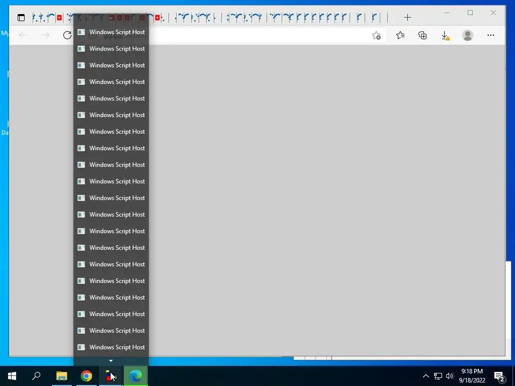This screenshot has width=515, height=386.
Task: Open the volume tray icon
Action: click(x=450, y=376)
